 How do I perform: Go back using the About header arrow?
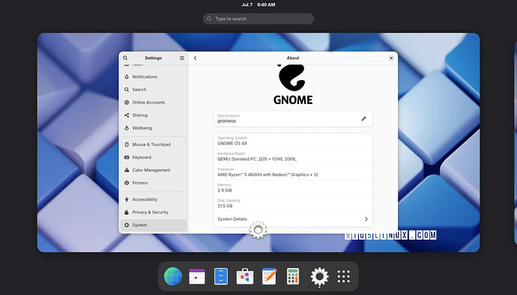[196, 58]
